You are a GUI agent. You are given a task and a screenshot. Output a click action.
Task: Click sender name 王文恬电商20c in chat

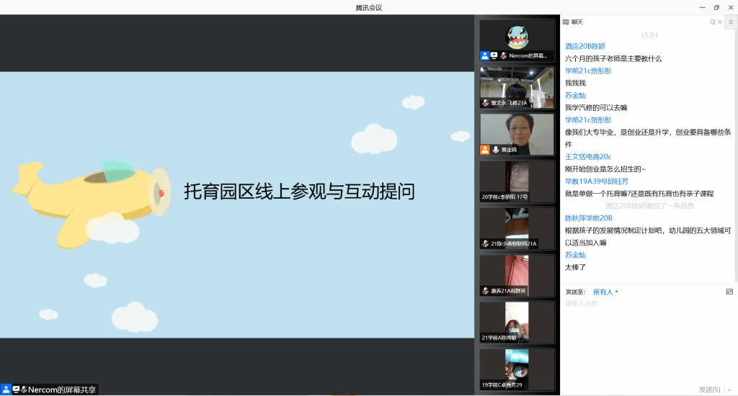pos(588,157)
